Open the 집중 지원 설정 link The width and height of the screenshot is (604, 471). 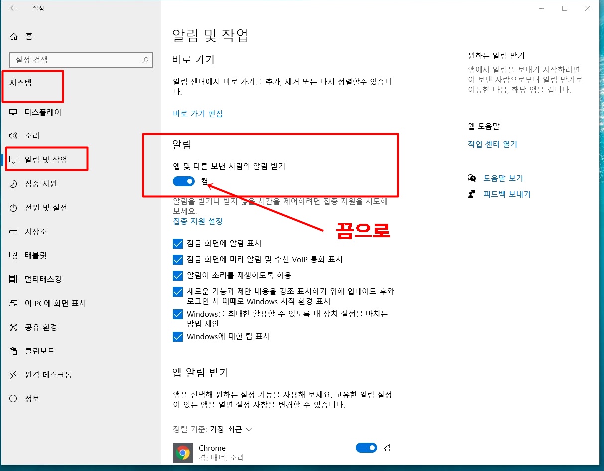[x=198, y=221]
